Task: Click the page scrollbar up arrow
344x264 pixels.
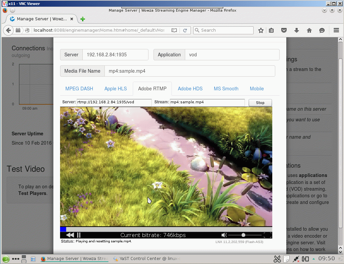Action: [x=340, y=39]
